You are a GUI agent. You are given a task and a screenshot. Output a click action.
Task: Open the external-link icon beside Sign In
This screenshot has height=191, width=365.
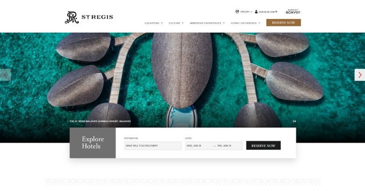click(276, 12)
